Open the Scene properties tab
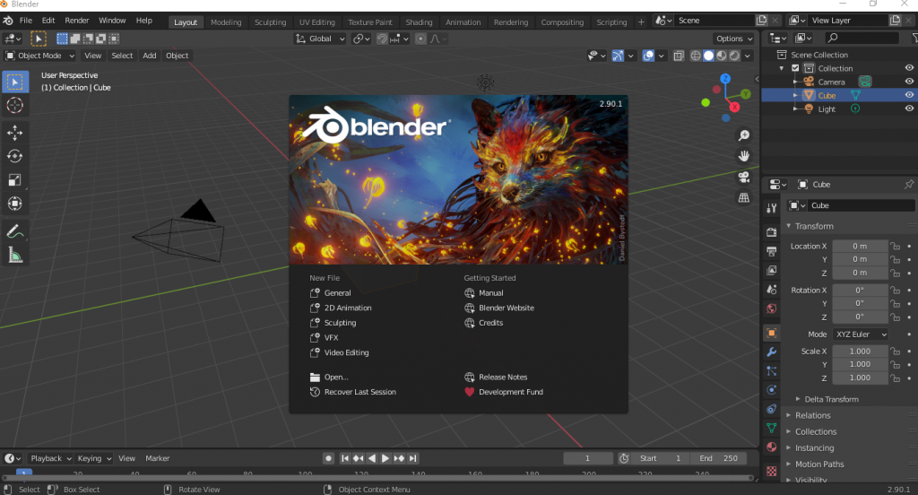Viewport: 918px width, 495px height. tap(772, 290)
